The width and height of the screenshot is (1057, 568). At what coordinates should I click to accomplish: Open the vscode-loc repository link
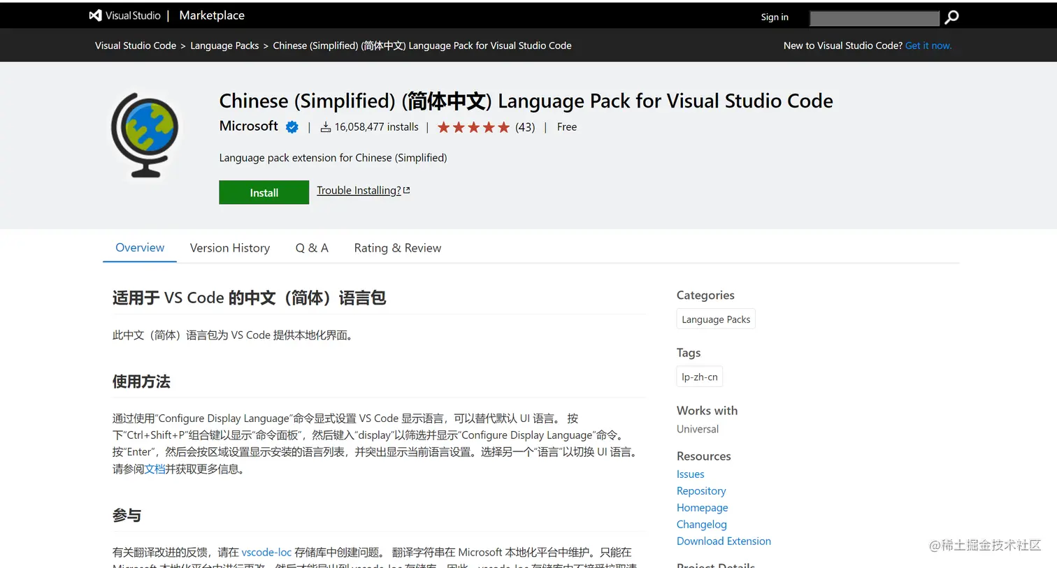266,552
